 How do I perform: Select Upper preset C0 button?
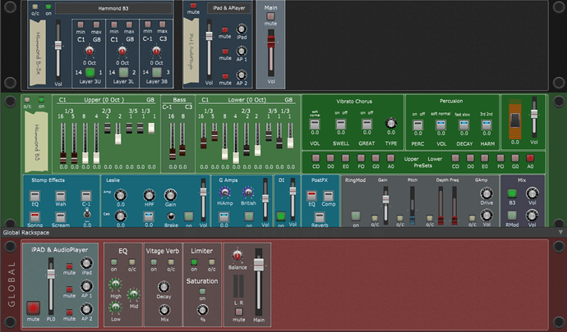pos(316,158)
